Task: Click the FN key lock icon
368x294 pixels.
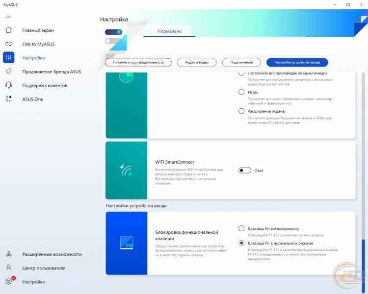Action: click(127, 243)
